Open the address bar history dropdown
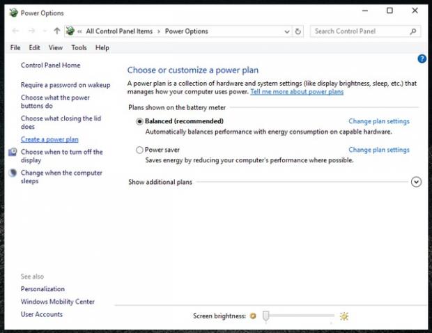The image size is (432, 333). 287,31
